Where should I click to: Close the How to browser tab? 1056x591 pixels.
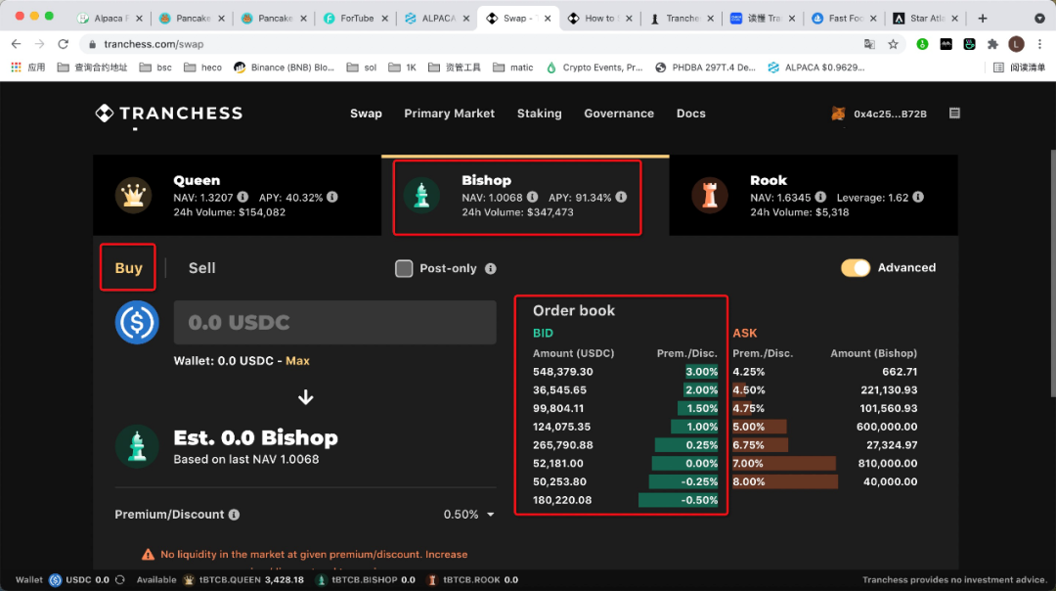pyautogui.click(x=629, y=19)
